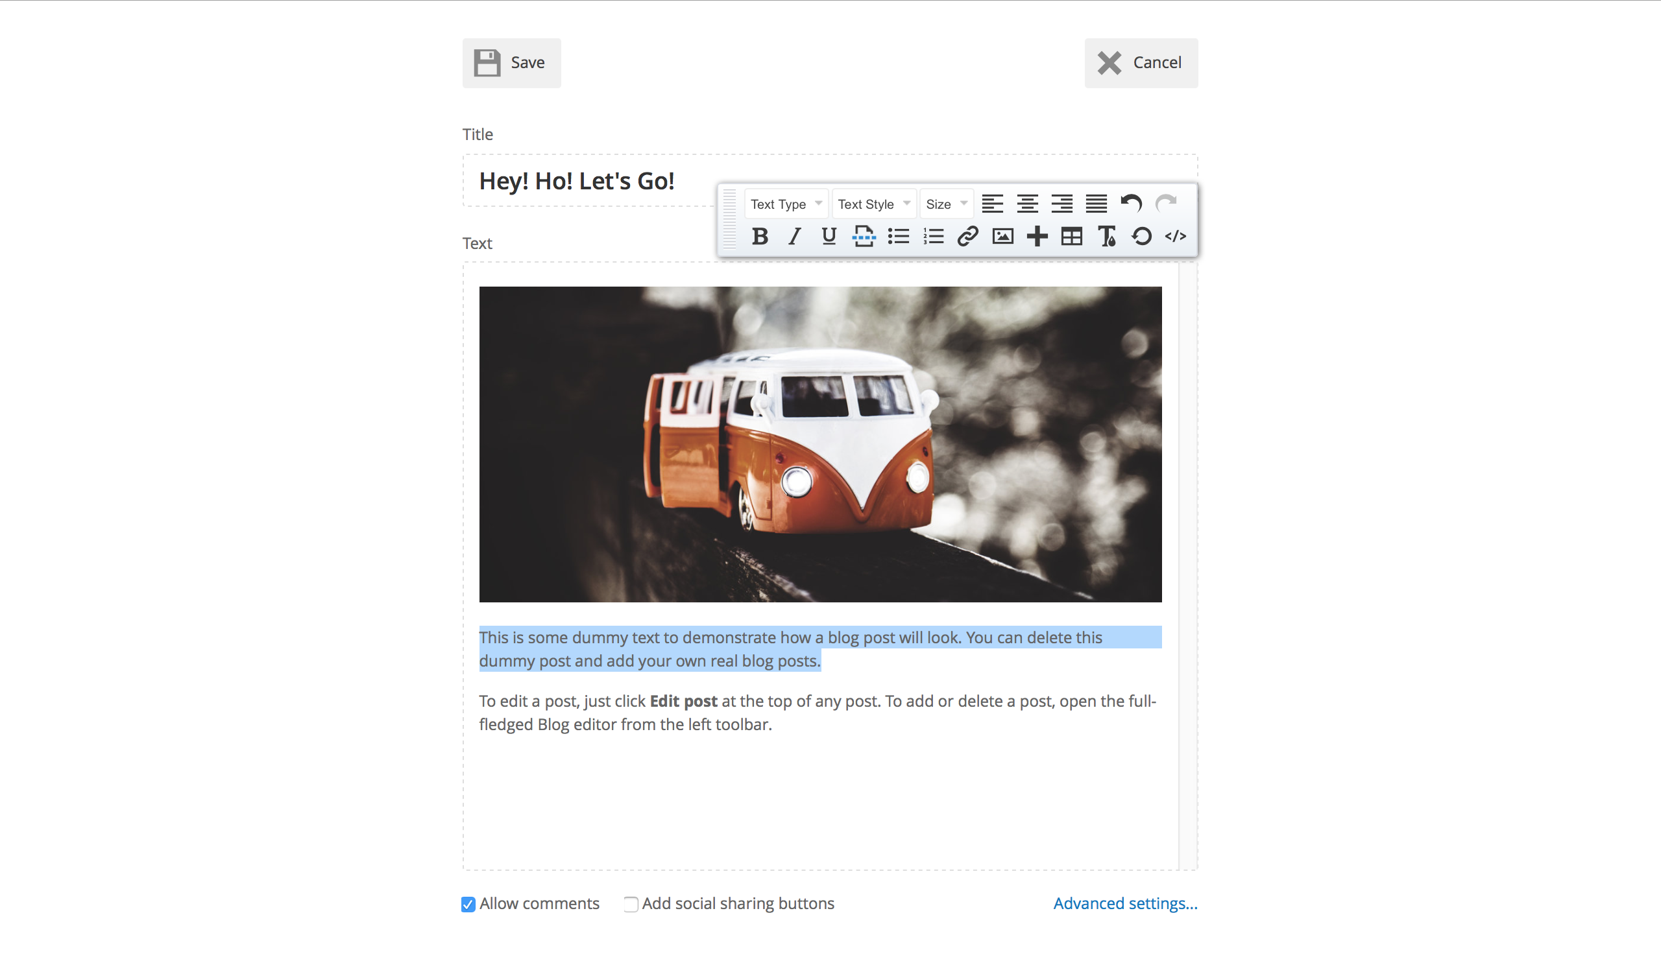Toggle justified text alignment

click(x=1096, y=204)
